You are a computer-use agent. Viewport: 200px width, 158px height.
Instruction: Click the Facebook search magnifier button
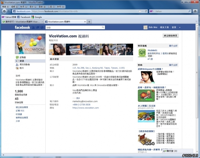coord(103,27)
